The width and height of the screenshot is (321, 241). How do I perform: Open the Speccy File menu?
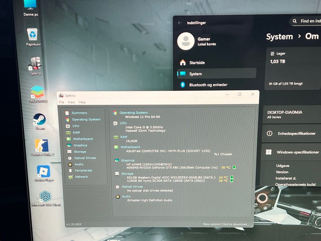point(62,102)
